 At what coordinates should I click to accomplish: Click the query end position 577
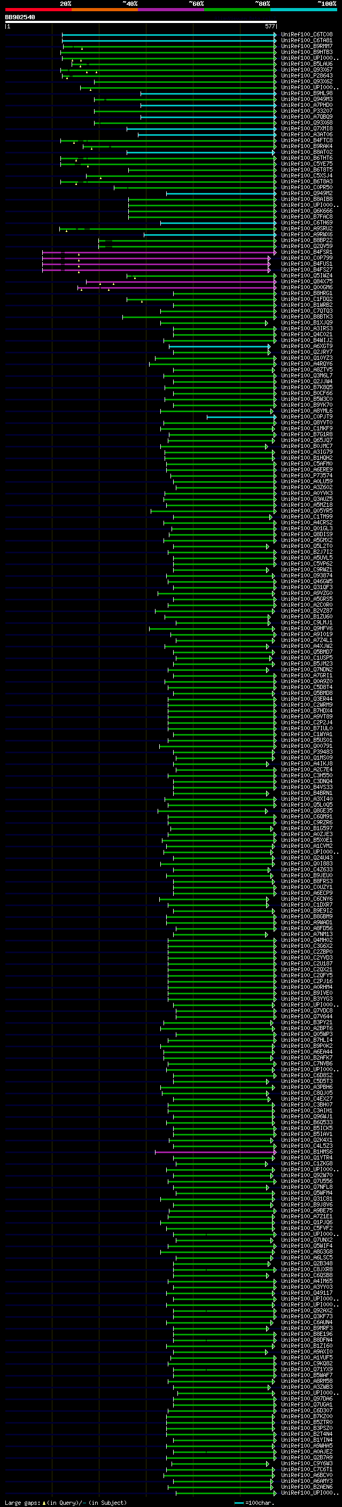coord(269,26)
